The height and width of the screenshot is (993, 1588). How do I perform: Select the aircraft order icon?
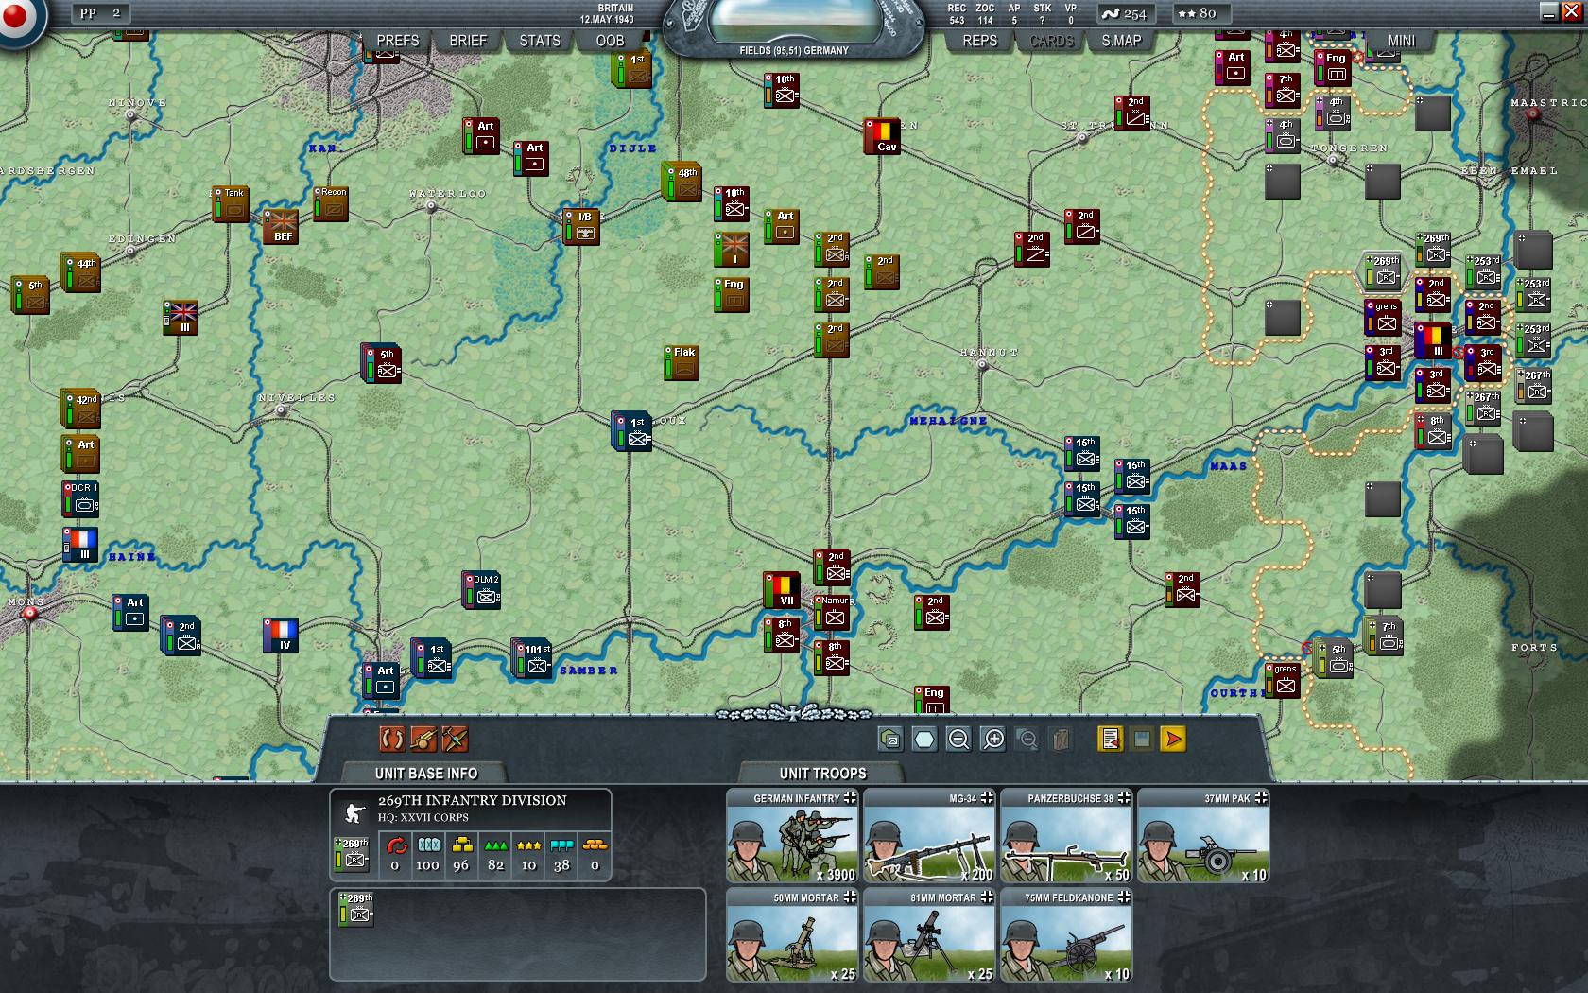point(455,739)
